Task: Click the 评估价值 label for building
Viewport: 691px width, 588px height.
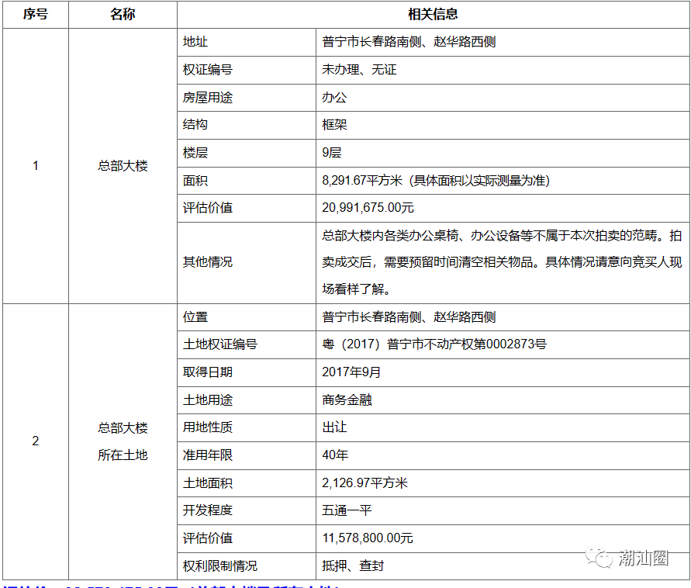Action: [x=208, y=208]
